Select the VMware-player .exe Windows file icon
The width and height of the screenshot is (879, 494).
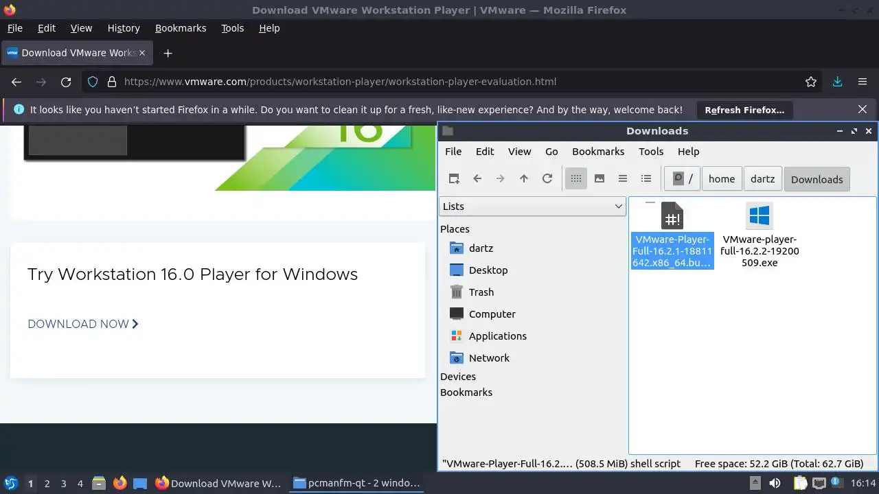click(760, 216)
